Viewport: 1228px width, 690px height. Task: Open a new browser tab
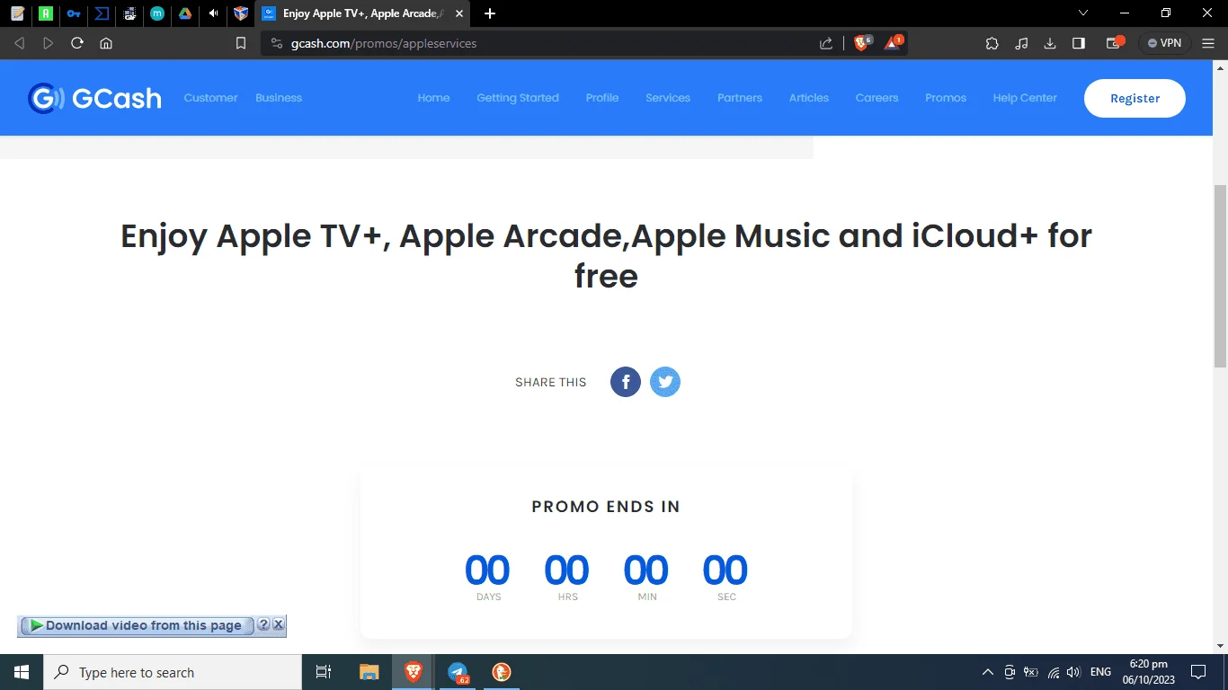coord(490,13)
